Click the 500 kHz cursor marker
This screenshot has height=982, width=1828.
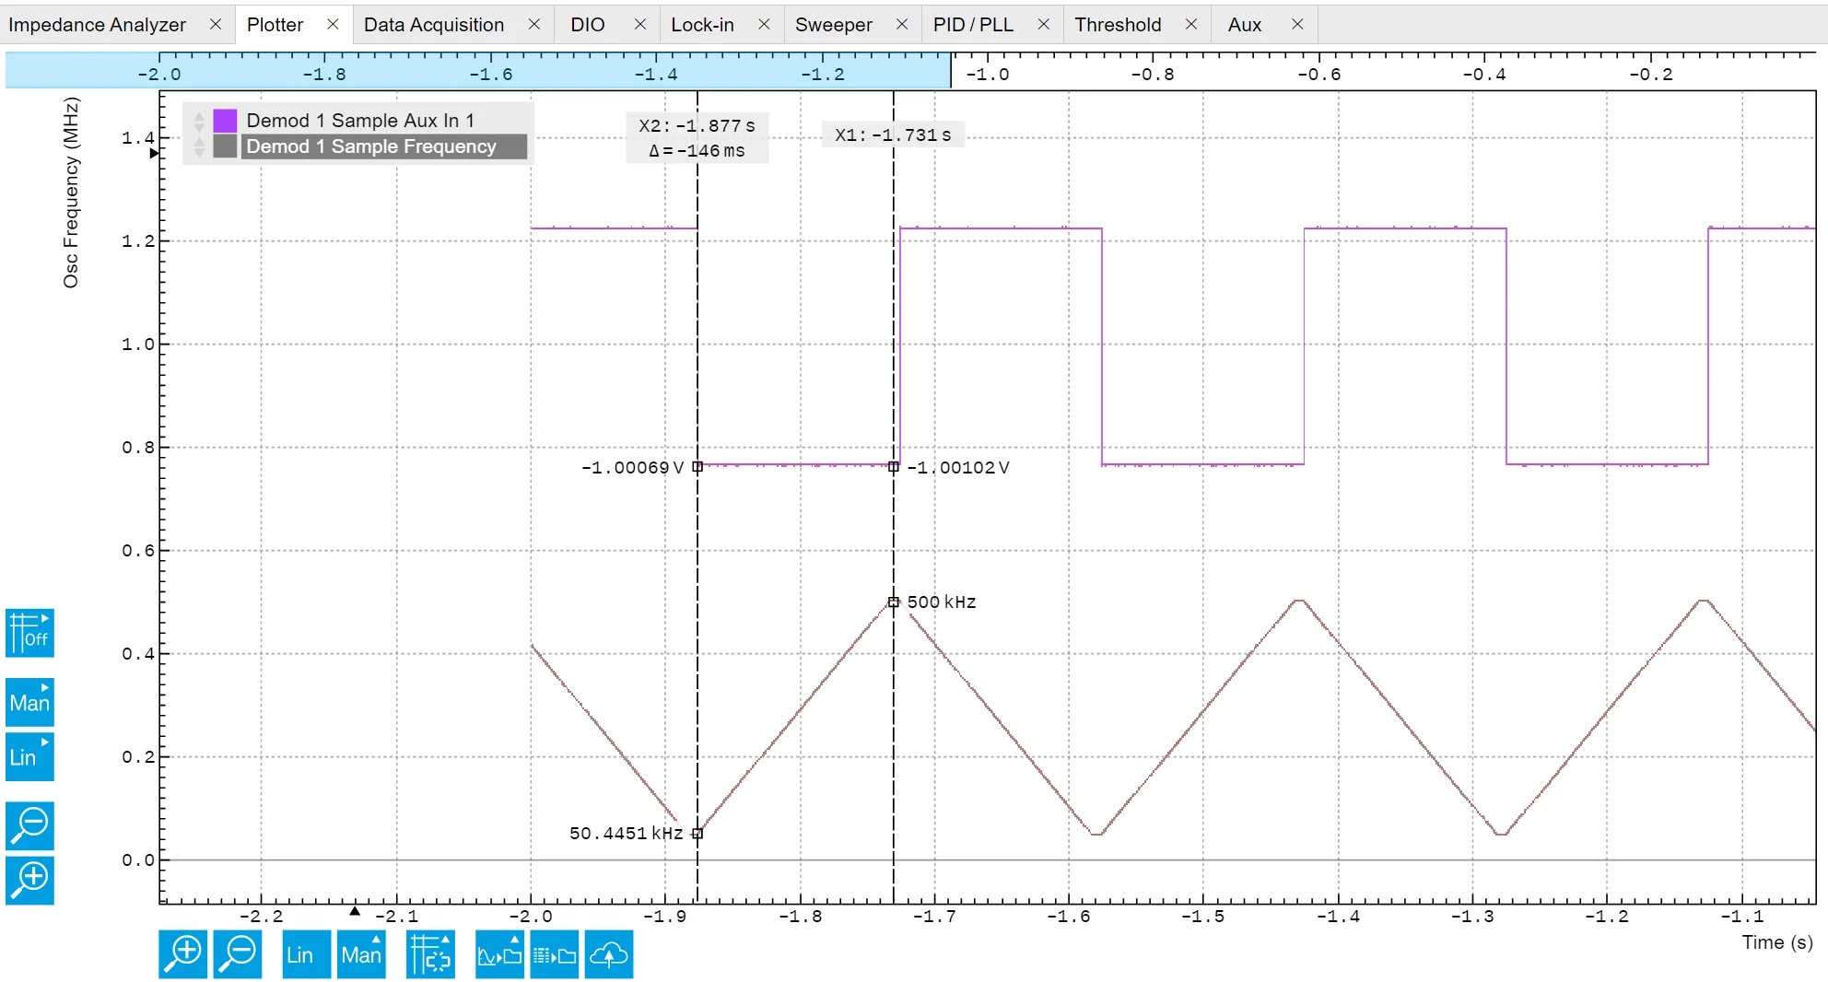coord(893,602)
